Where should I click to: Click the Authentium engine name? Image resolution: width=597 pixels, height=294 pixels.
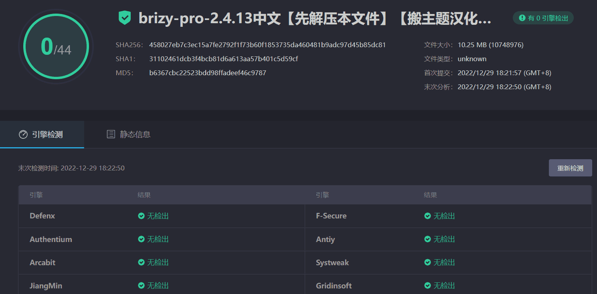(x=51, y=239)
